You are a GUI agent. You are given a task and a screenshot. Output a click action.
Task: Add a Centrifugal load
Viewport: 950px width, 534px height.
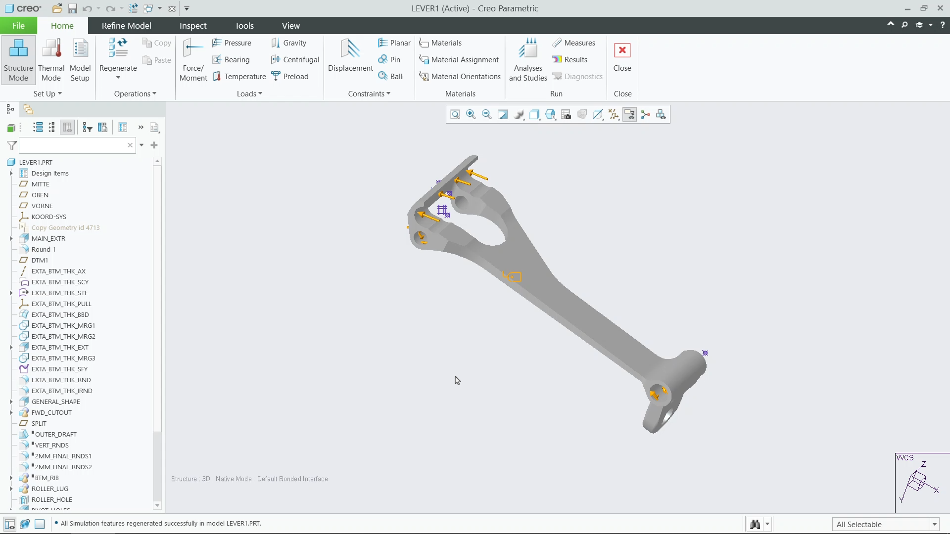(295, 60)
